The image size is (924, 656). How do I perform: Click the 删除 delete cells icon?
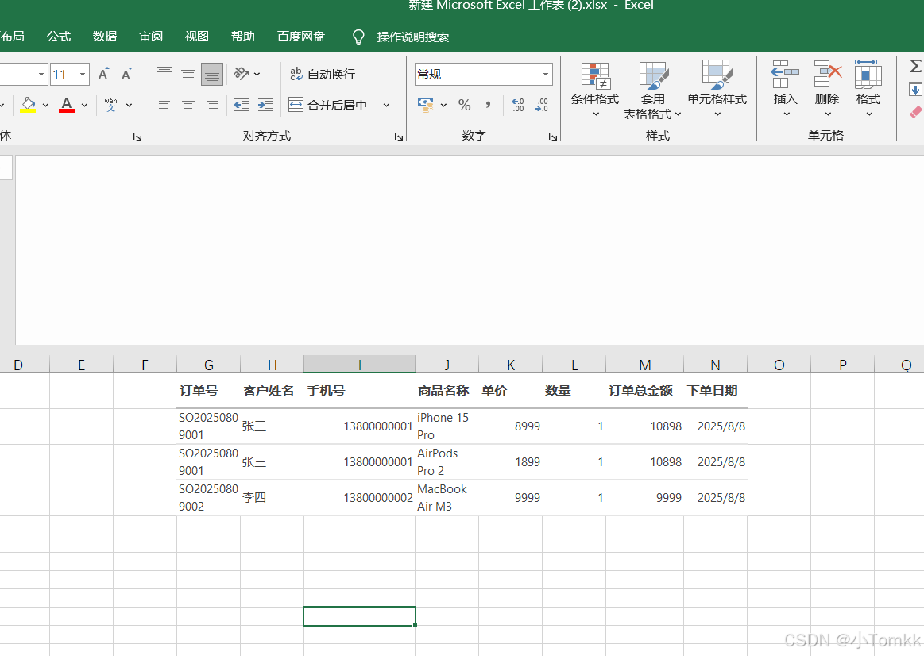coord(827,74)
